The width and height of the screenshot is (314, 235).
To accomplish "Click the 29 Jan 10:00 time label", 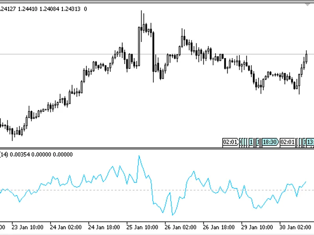I will click(x=257, y=228).
